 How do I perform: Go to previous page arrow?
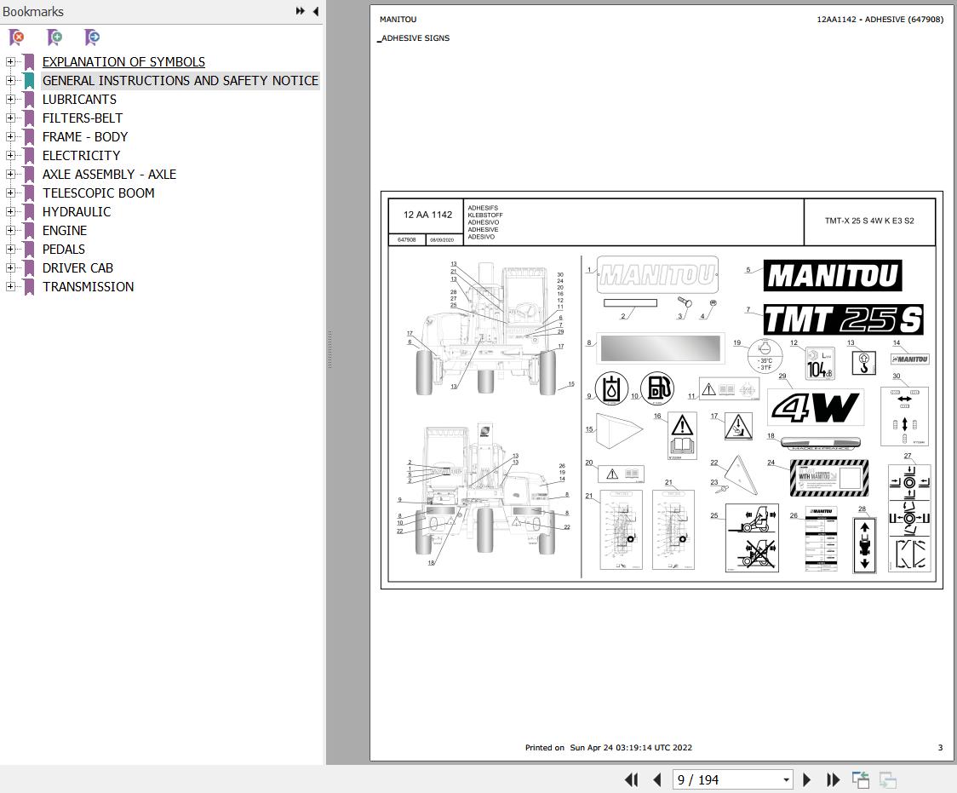coord(657,779)
